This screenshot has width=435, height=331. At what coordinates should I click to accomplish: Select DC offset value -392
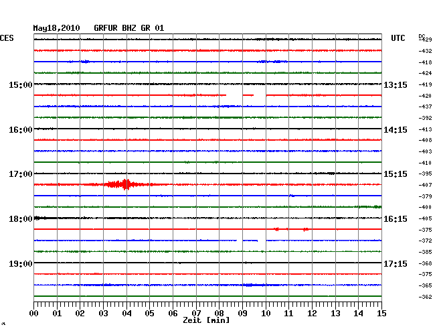425,118
